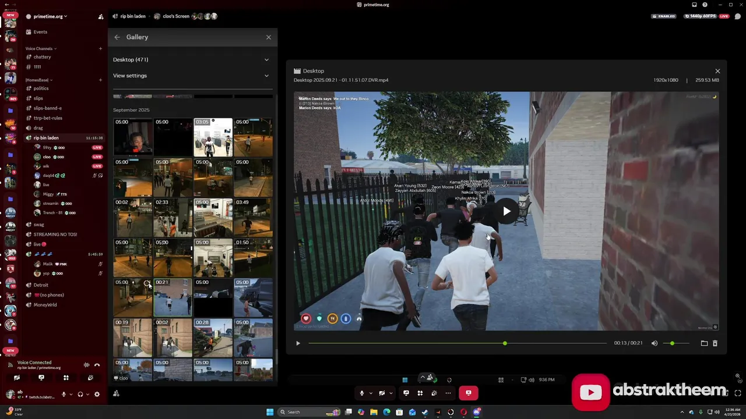Deafen with the headphones icon
This screenshot has height=419, width=746.
coord(80,394)
